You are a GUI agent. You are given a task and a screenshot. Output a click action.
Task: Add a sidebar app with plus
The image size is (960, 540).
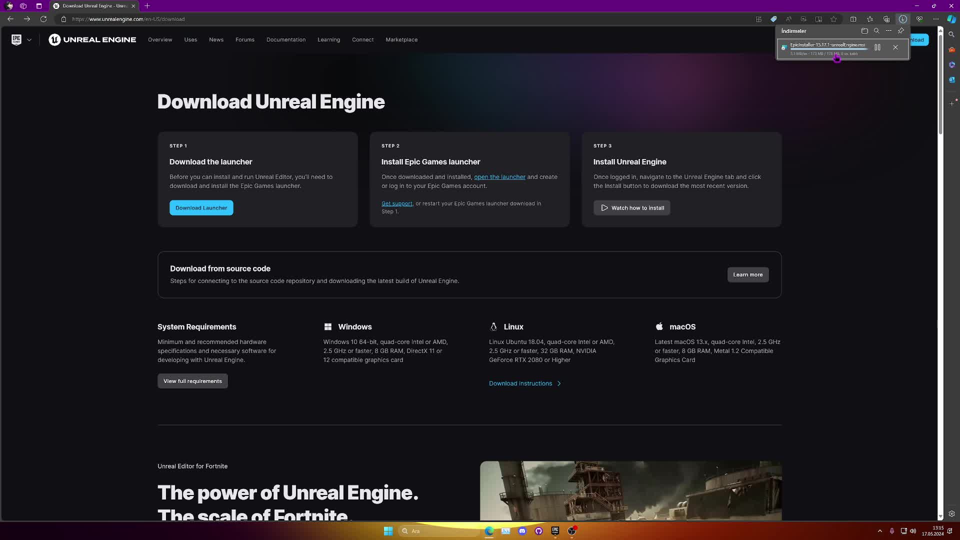951,103
